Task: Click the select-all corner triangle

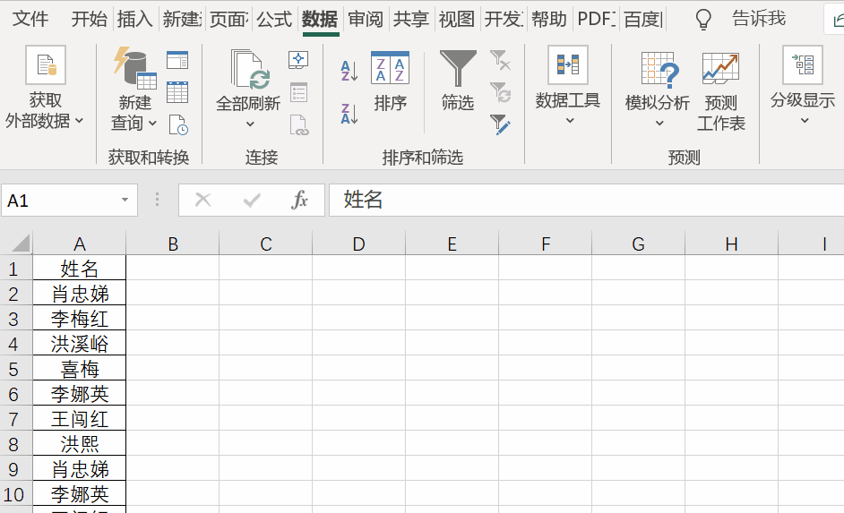Action: point(21,243)
